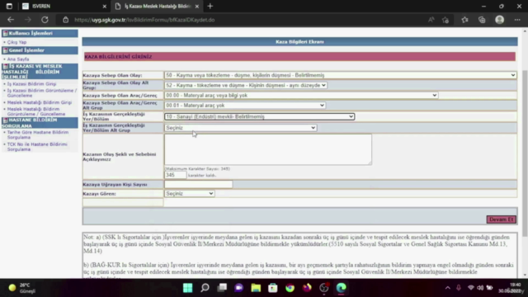Click the browser address bar URL

point(144,20)
